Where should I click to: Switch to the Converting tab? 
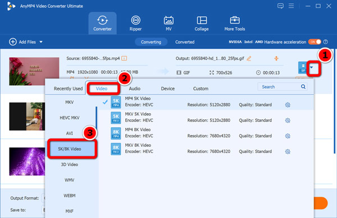[x=151, y=42]
